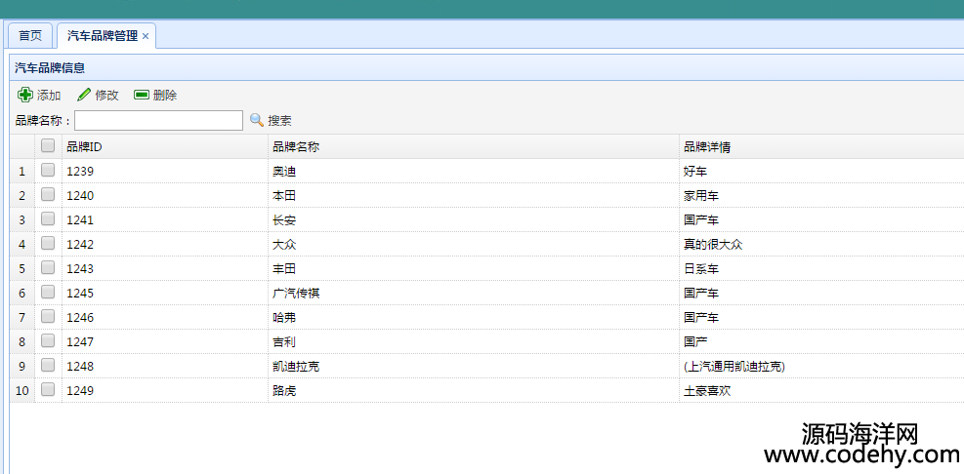This screenshot has width=964, height=474.
Task: Click the pencil Edit (修改) icon
Action: click(84, 95)
